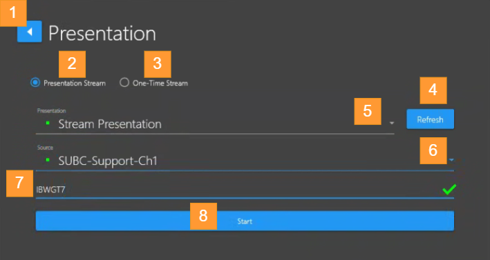The width and height of the screenshot is (490, 260).
Task: Expand the Presentation dropdown arrow
Action: click(x=392, y=123)
